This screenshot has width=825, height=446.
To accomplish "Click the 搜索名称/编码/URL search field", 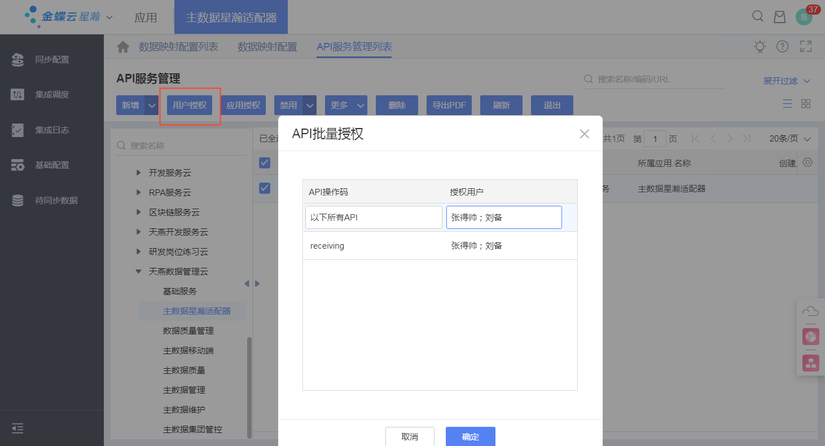I will [655, 80].
